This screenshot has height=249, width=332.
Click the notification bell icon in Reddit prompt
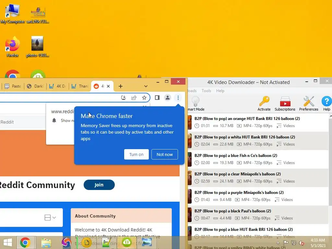click(54, 121)
